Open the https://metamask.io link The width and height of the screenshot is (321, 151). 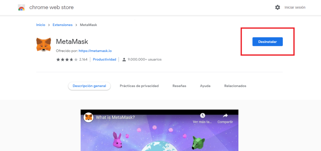(95, 51)
